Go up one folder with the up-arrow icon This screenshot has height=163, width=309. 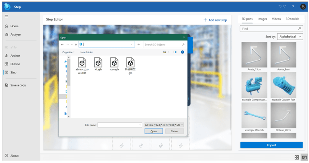75,44
